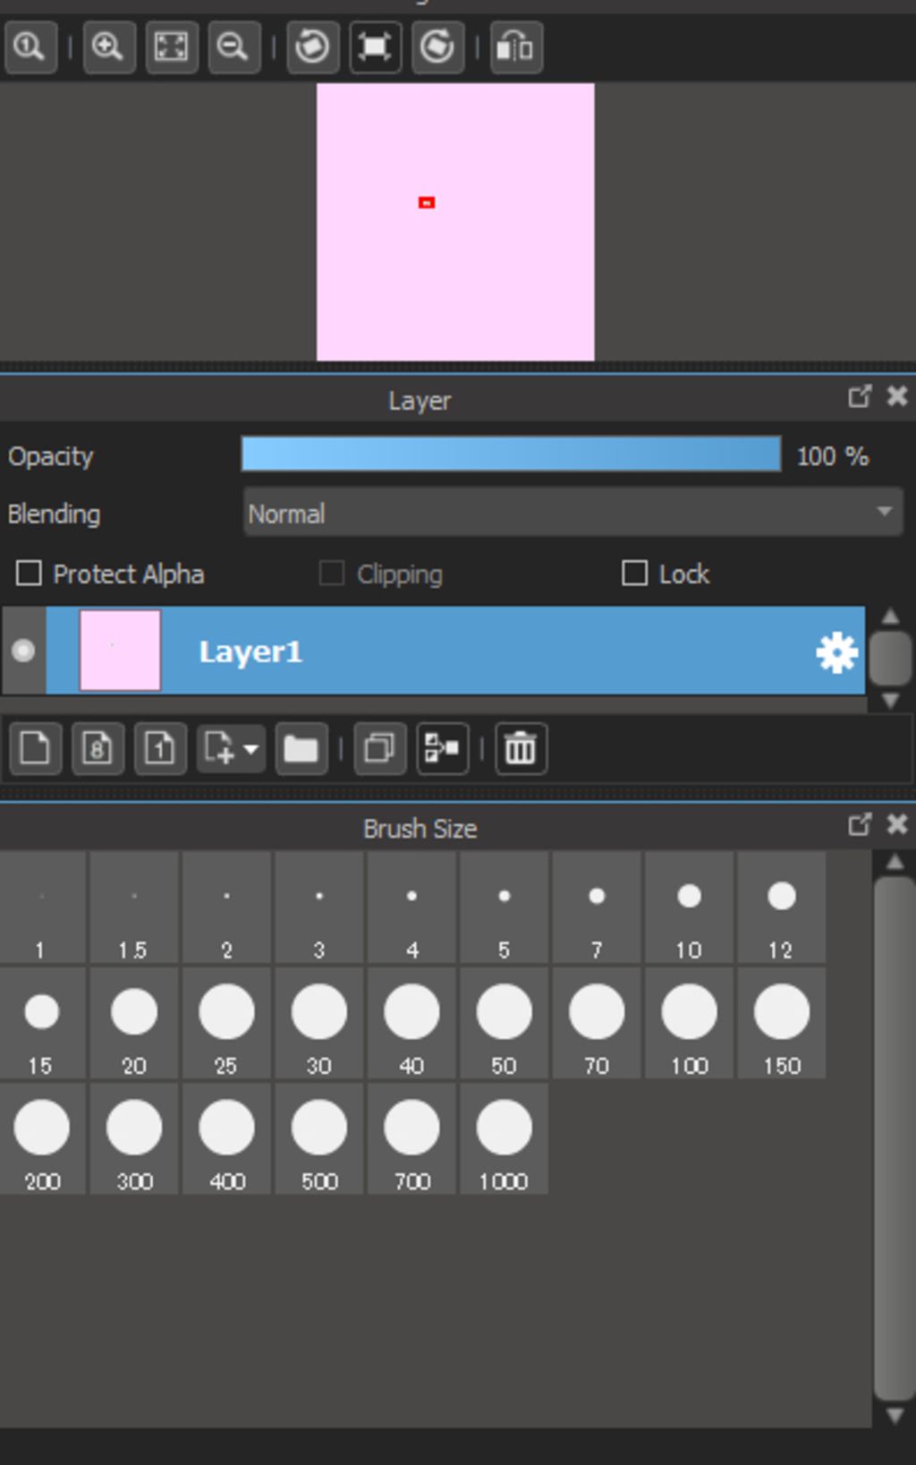
Task: Set brush size to 150
Action: [782, 1023]
